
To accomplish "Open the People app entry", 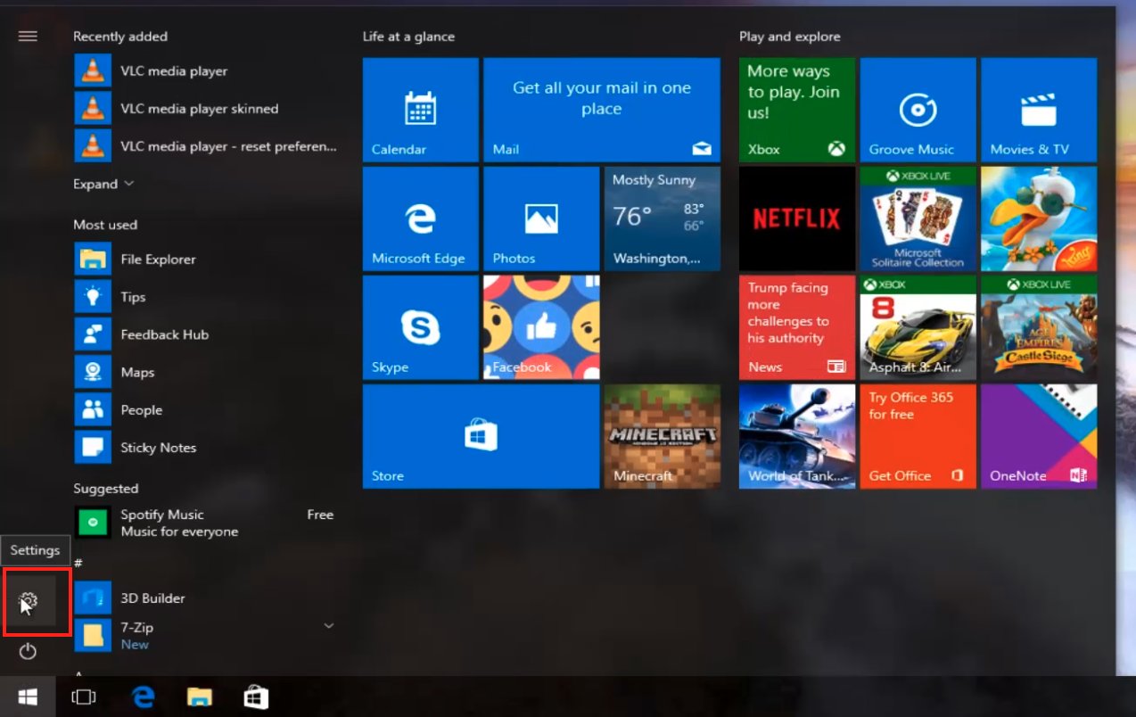I will pyautogui.click(x=206, y=409).
